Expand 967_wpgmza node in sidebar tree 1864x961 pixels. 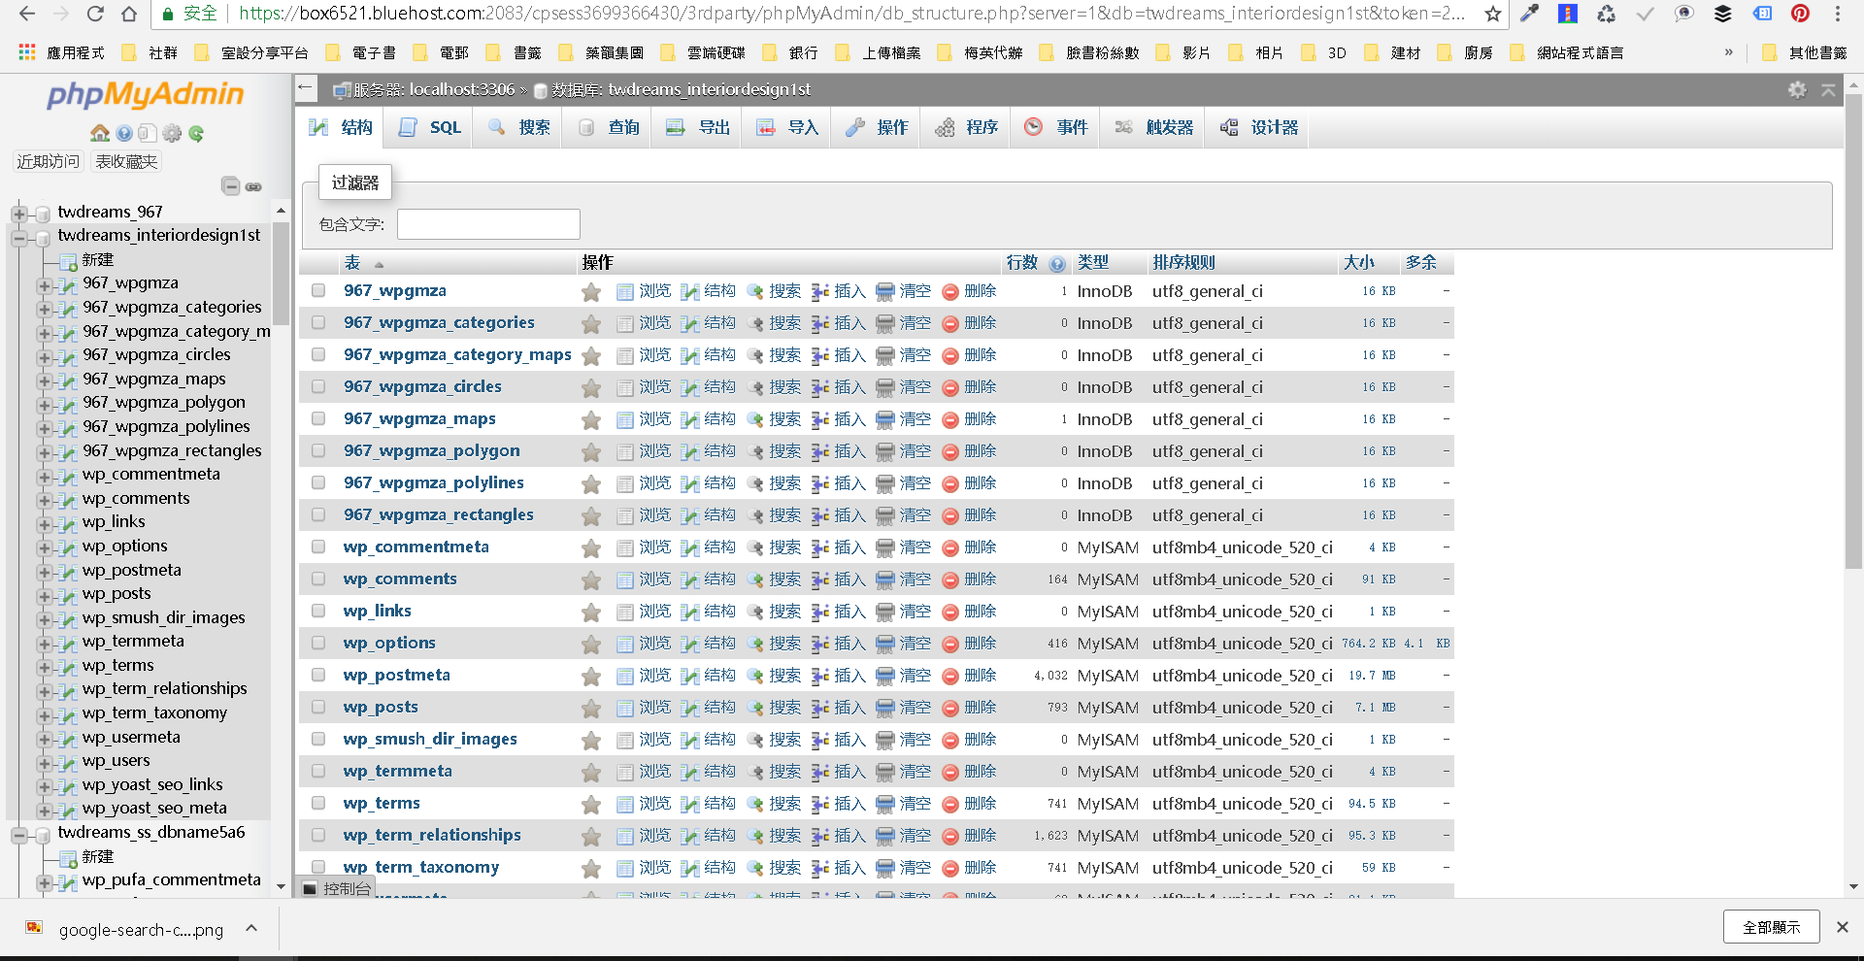point(44,285)
